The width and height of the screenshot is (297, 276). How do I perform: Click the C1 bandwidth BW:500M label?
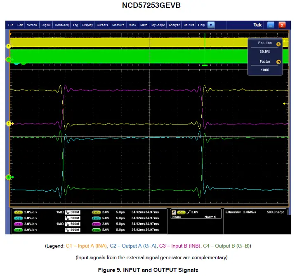coord(73,213)
